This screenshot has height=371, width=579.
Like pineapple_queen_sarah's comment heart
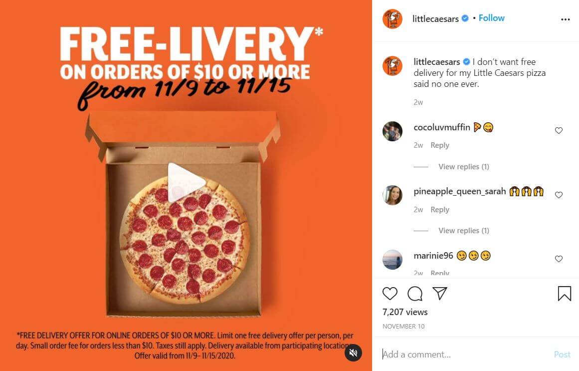click(x=559, y=195)
